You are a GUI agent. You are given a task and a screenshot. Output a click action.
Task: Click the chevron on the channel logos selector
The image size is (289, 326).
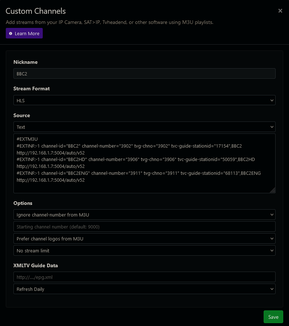[x=272, y=238]
